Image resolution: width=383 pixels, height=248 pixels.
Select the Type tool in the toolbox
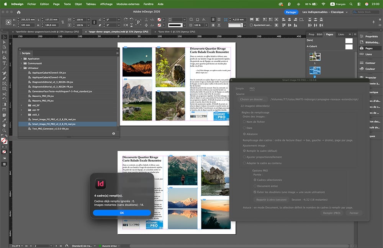pyautogui.click(x=4, y=63)
